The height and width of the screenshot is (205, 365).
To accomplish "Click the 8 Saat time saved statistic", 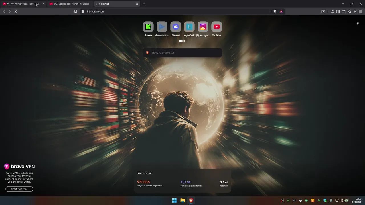I will (x=224, y=183).
